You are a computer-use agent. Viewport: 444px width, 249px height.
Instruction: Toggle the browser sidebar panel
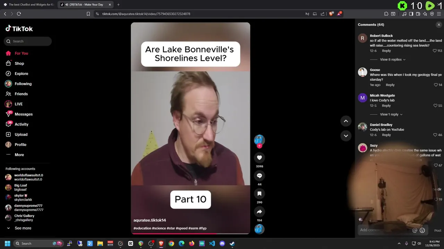point(411,14)
